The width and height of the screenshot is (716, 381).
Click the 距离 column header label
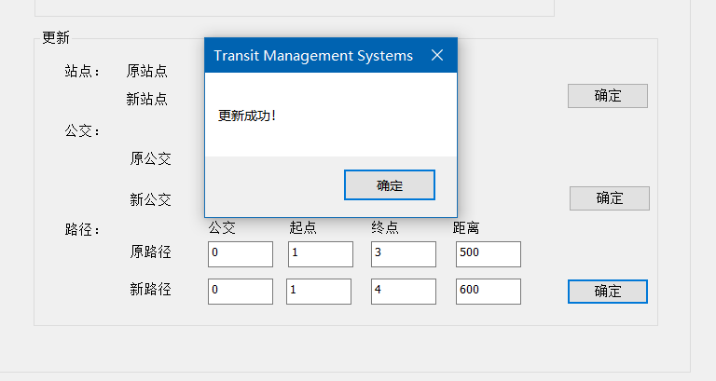click(466, 227)
